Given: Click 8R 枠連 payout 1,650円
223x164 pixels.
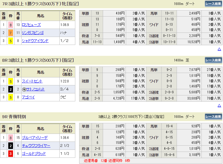Looking at the screenshot, I should 119,92.
